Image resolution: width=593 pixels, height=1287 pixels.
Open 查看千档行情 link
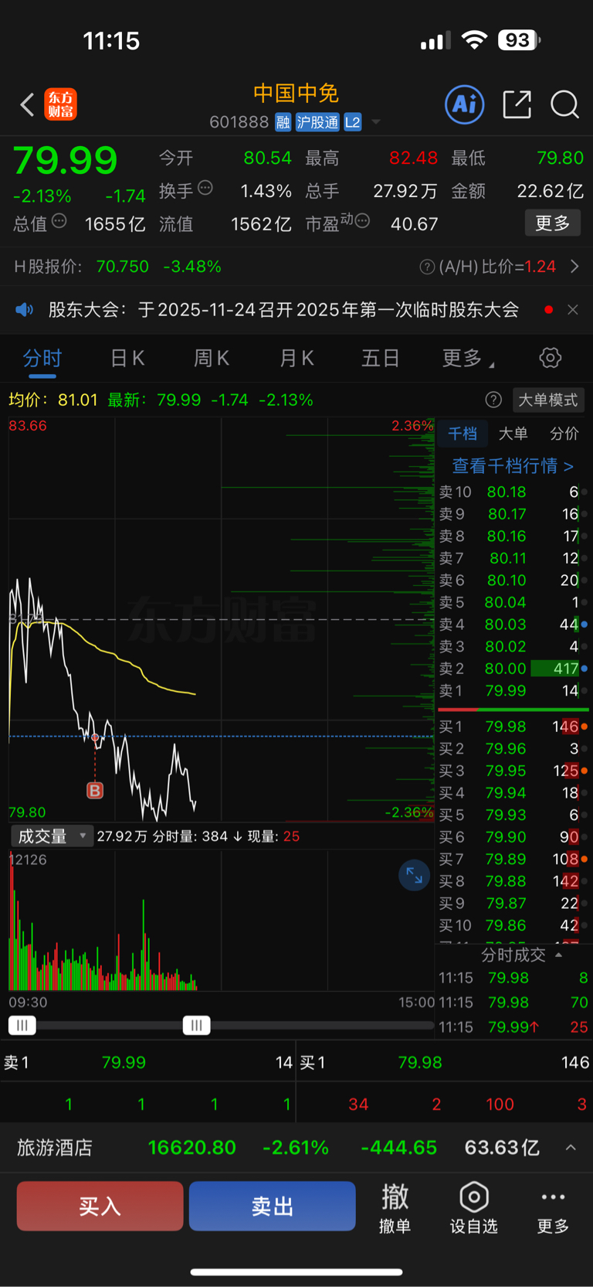click(513, 465)
